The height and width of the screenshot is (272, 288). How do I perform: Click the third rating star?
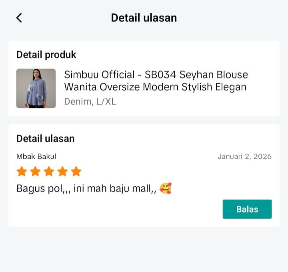click(49, 171)
